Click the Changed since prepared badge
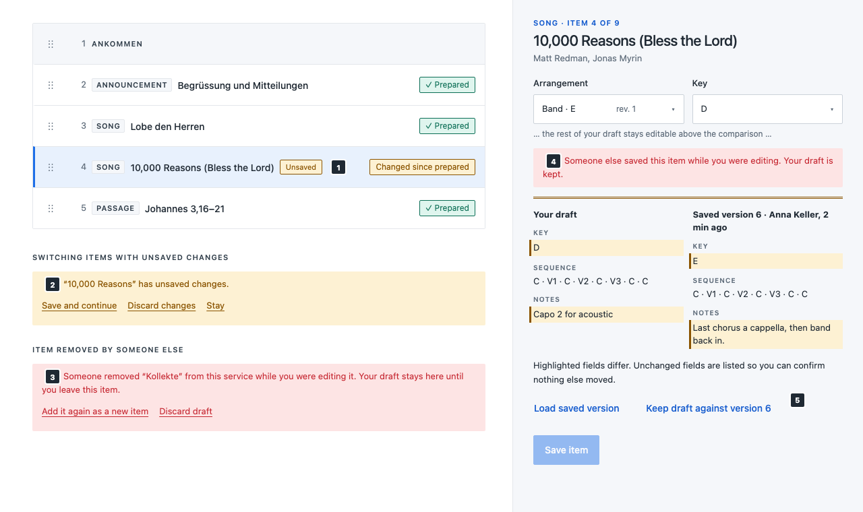This screenshot has height=512, width=863. pyautogui.click(x=422, y=167)
